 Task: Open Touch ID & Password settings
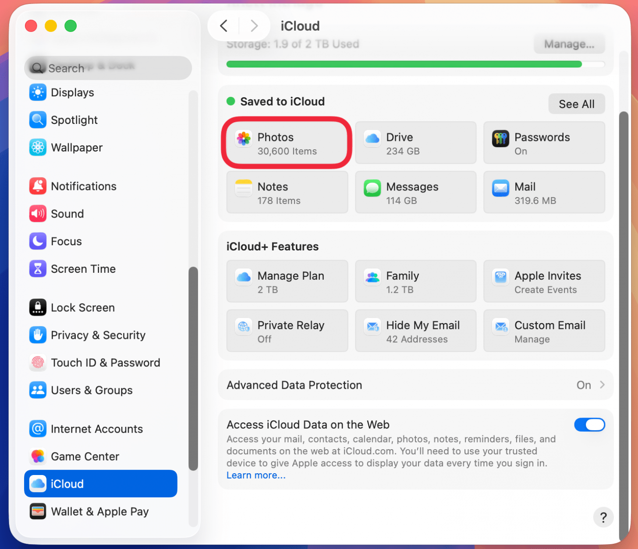105,363
